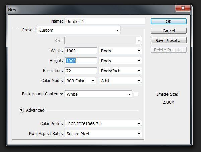Click the background color swatch box
The image size is (201, 152).
[136, 94]
